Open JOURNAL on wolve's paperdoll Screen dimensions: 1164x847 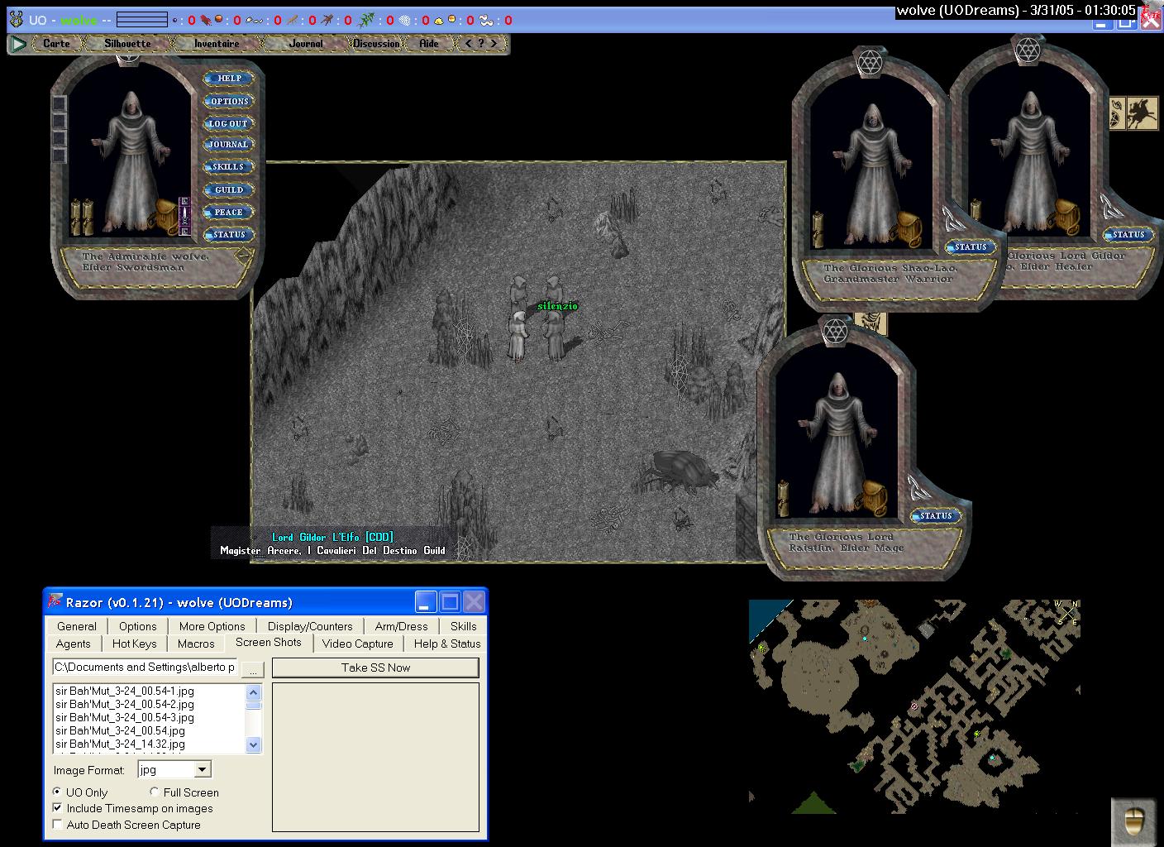coord(229,145)
